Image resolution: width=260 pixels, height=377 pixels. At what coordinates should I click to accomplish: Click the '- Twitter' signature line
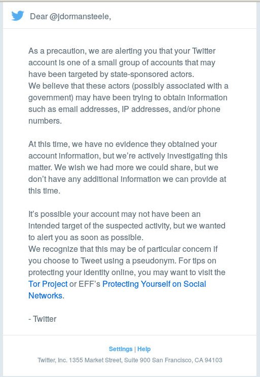[43, 319]
